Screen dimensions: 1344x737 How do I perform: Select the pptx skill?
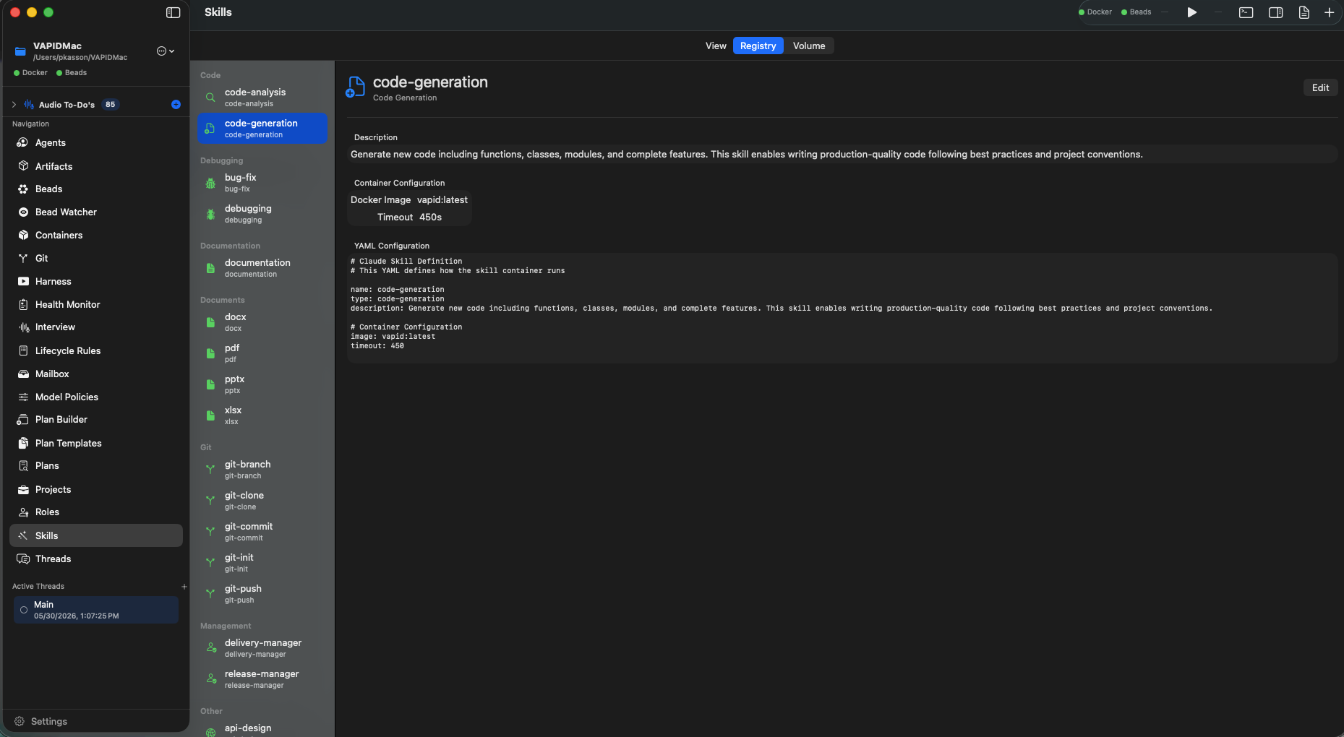coord(262,384)
